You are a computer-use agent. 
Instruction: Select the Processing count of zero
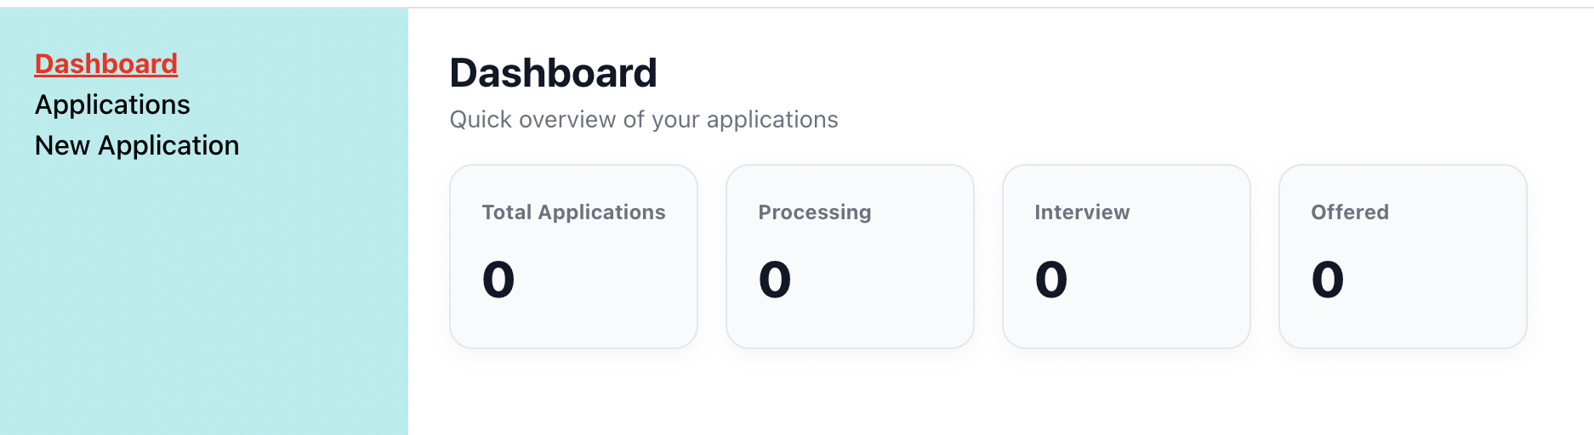[x=775, y=280]
